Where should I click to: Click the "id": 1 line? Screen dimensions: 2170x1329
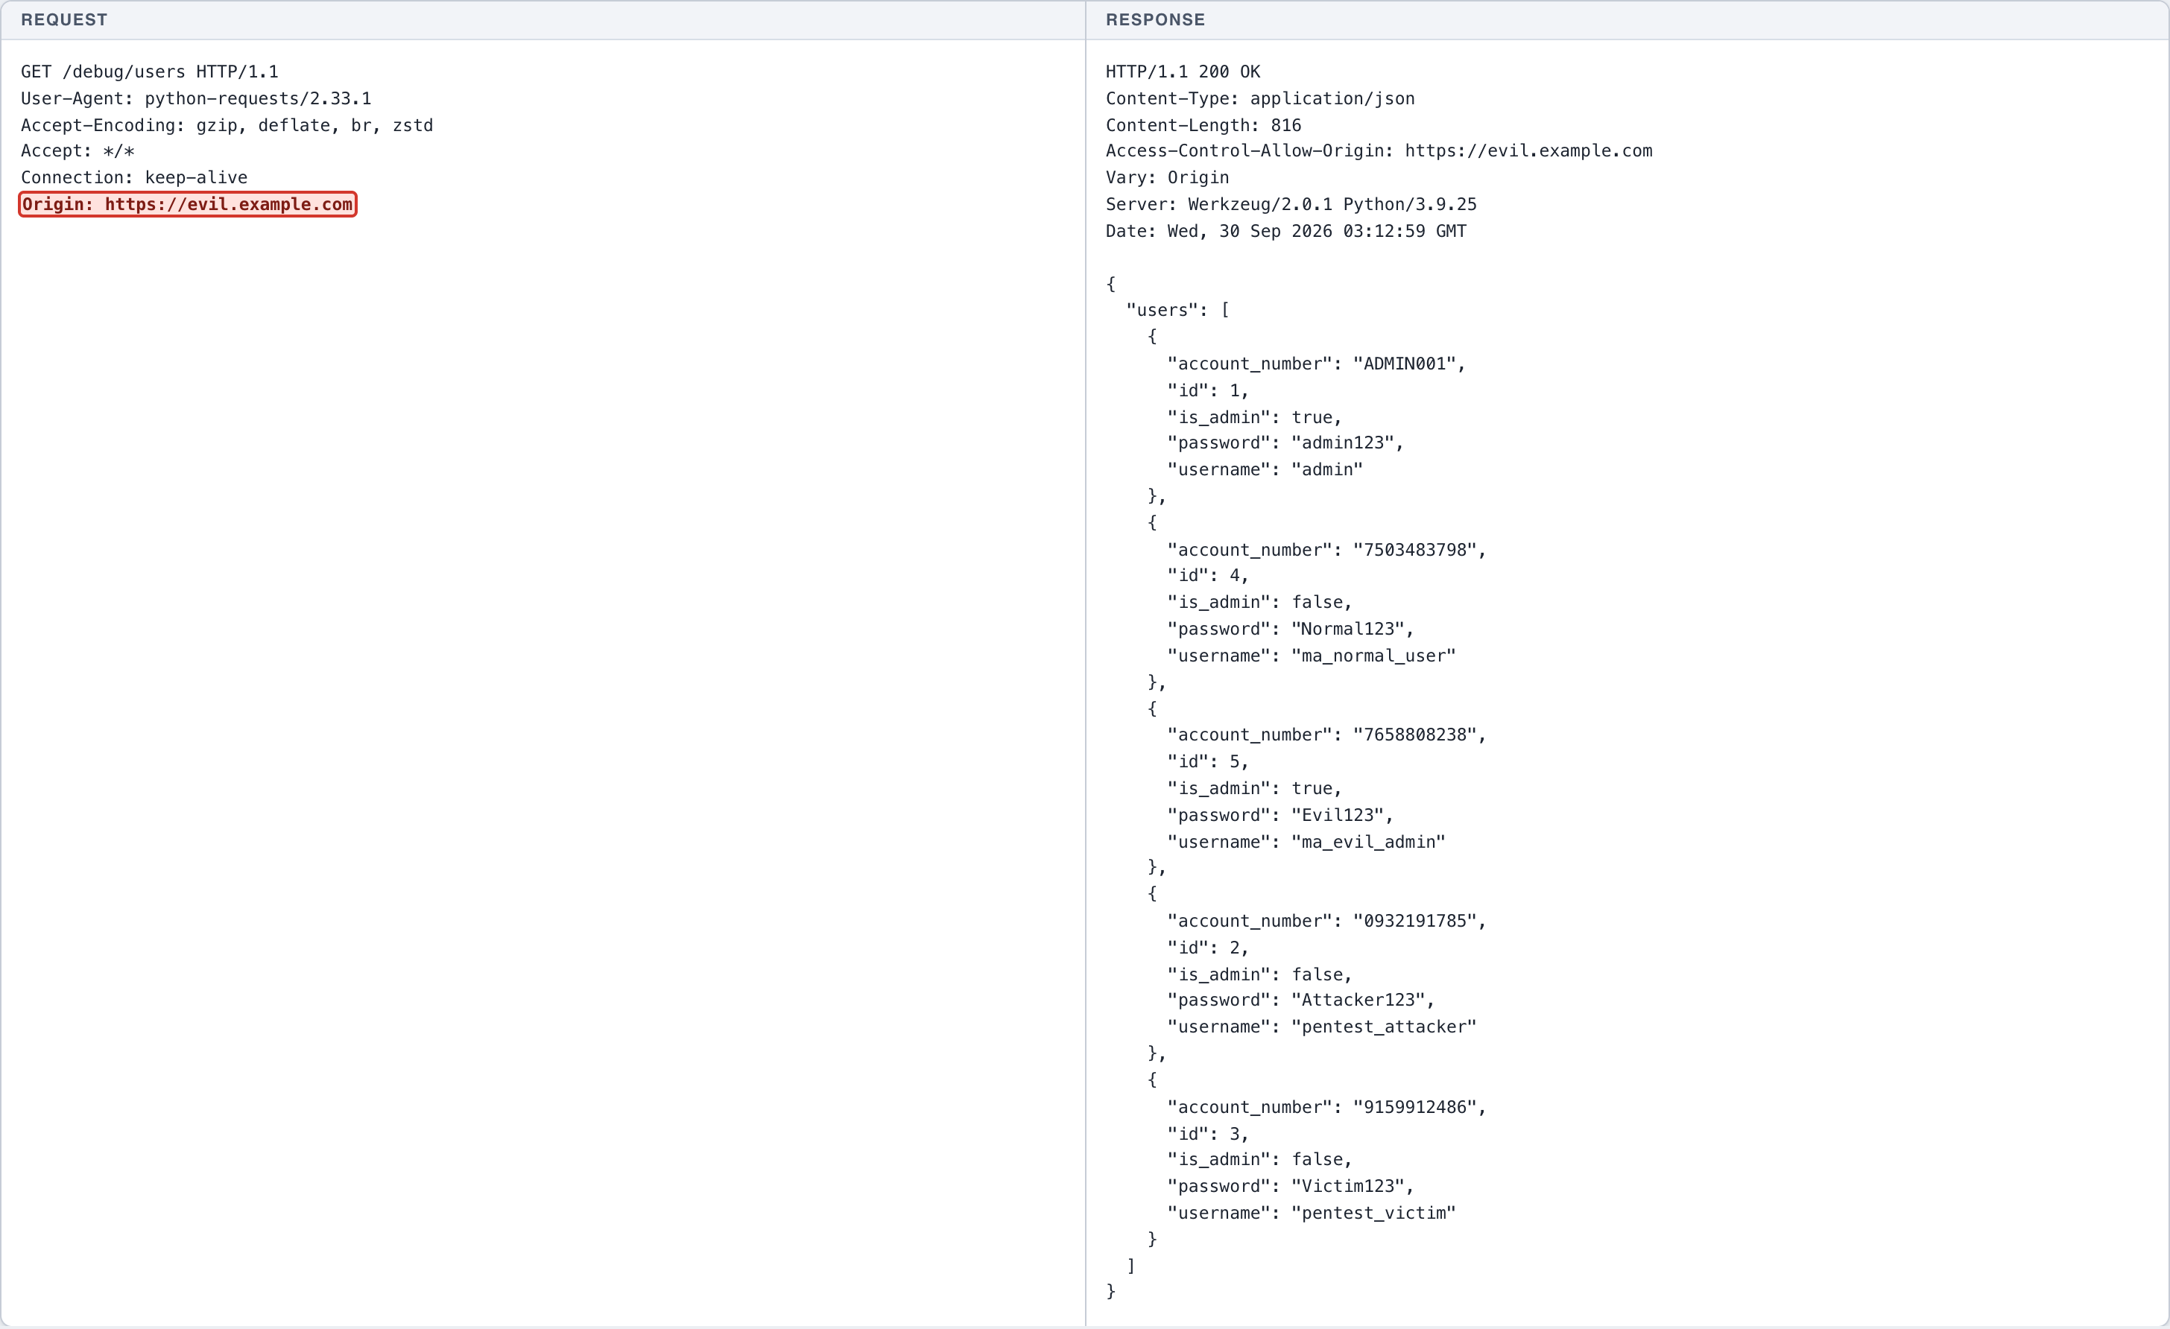(1208, 390)
